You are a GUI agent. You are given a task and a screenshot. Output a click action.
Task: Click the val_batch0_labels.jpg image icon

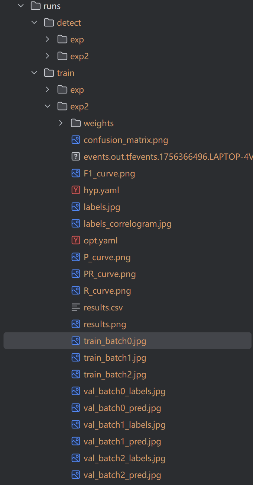tap(76, 391)
